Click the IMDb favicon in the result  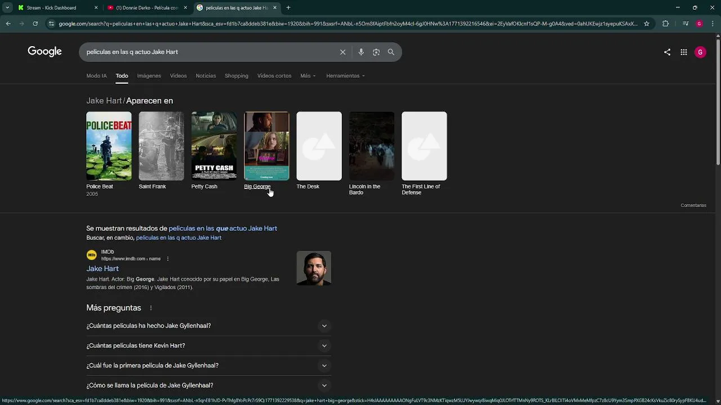pyautogui.click(x=91, y=255)
